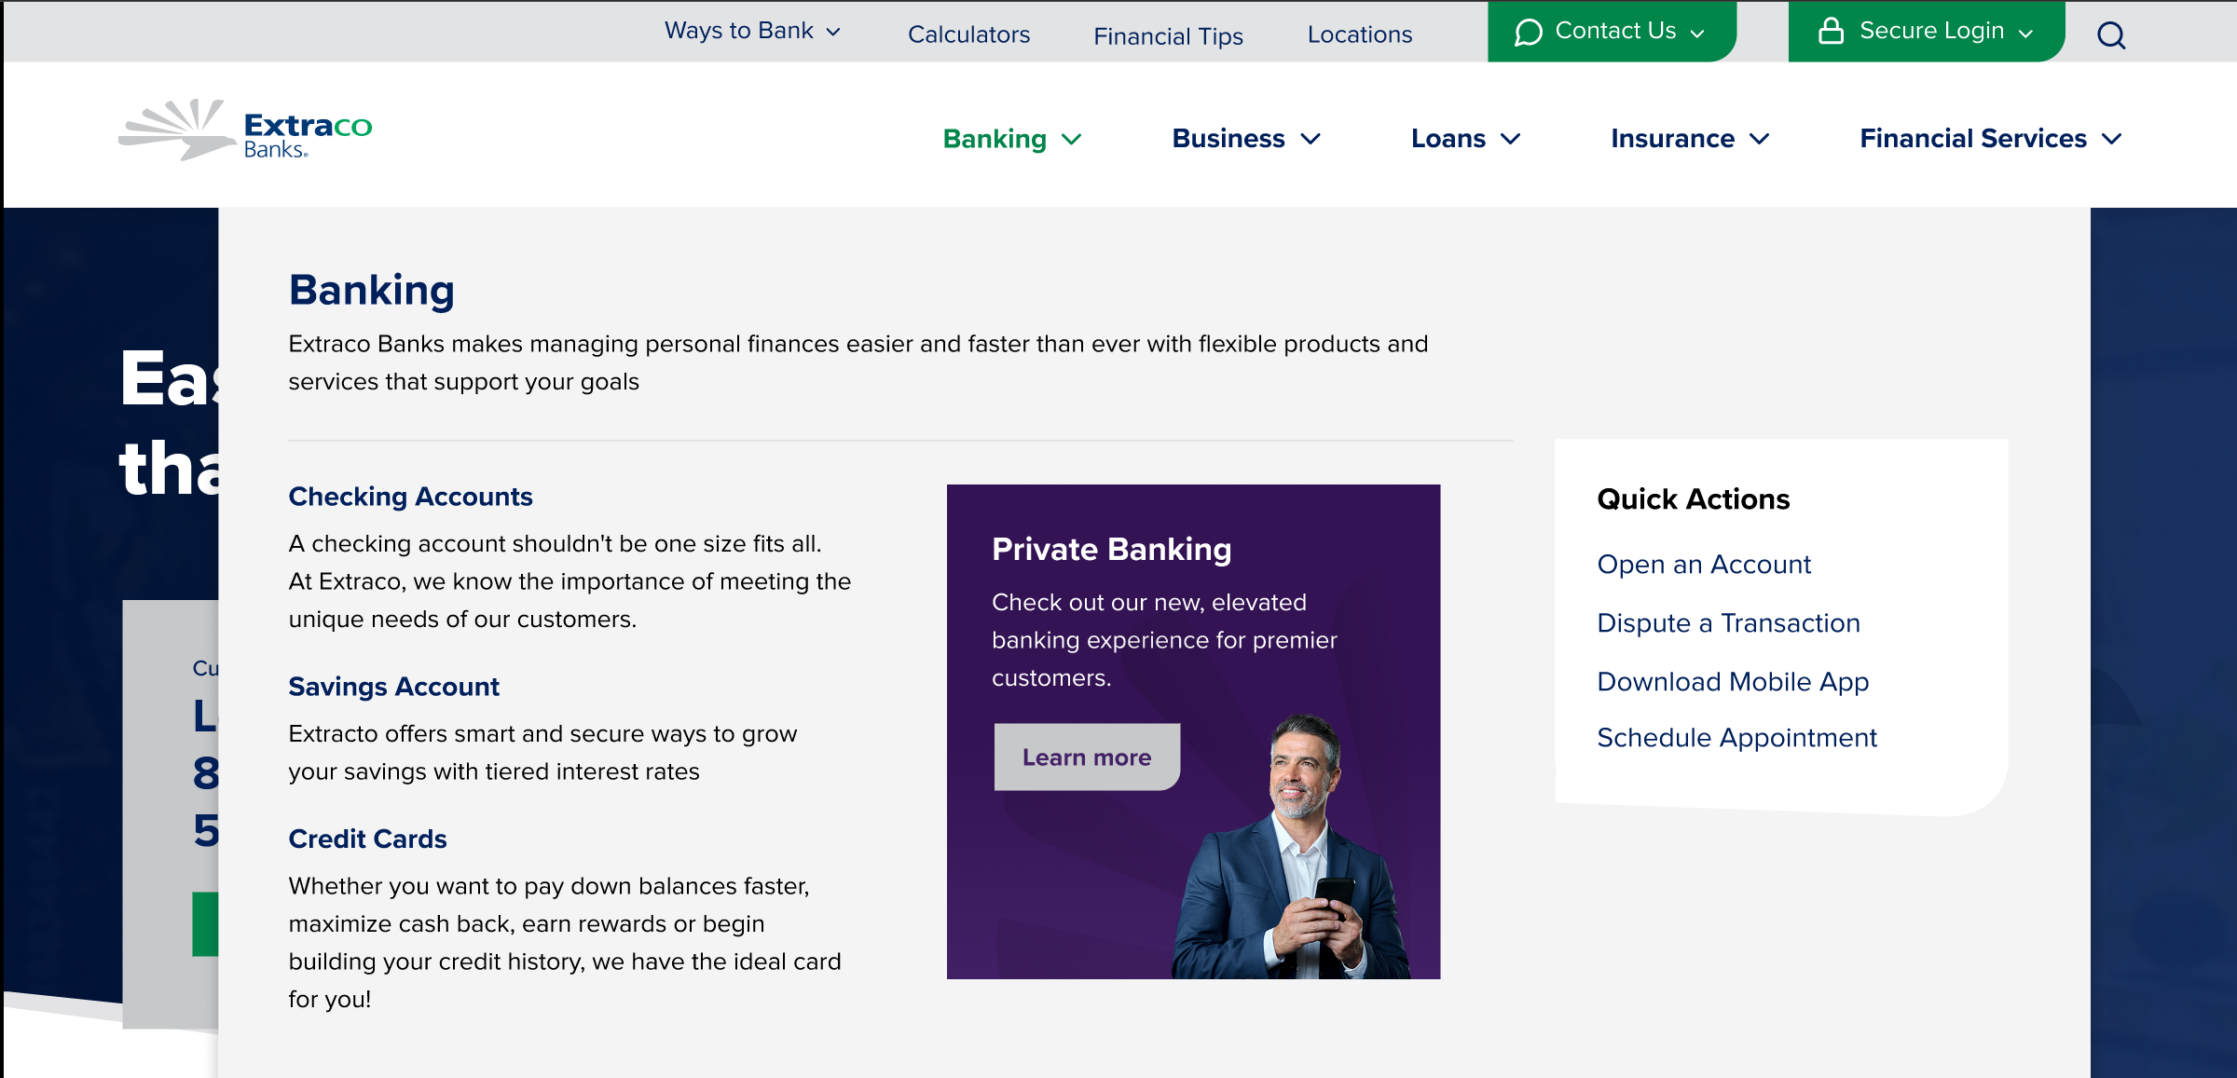The image size is (2237, 1078).
Task: Expand the Loans navigation menu
Action: click(x=1466, y=139)
